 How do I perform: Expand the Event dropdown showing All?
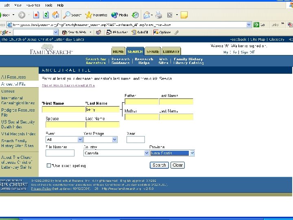[80, 139]
